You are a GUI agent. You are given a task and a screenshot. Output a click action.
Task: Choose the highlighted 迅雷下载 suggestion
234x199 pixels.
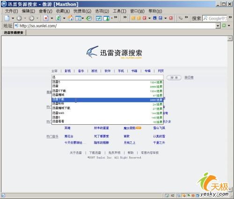(107, 100)
